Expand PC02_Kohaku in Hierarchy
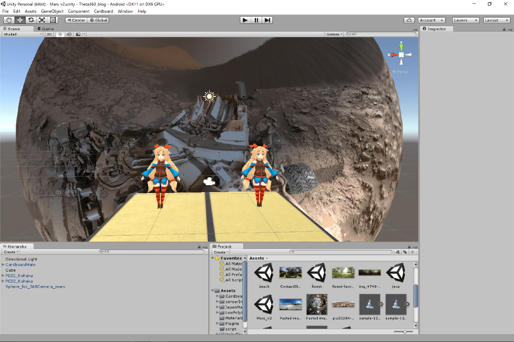This screenshot has width=514, height=342. [x=3, y=281]
